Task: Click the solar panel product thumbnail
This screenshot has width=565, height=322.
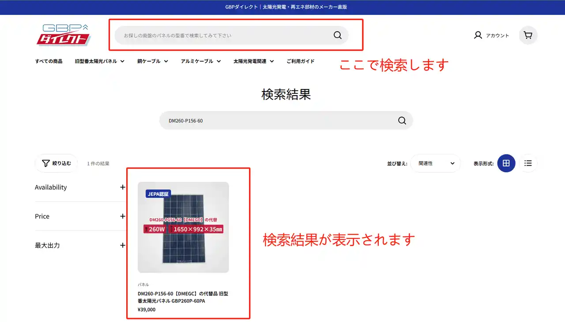Action: point(183,227)
